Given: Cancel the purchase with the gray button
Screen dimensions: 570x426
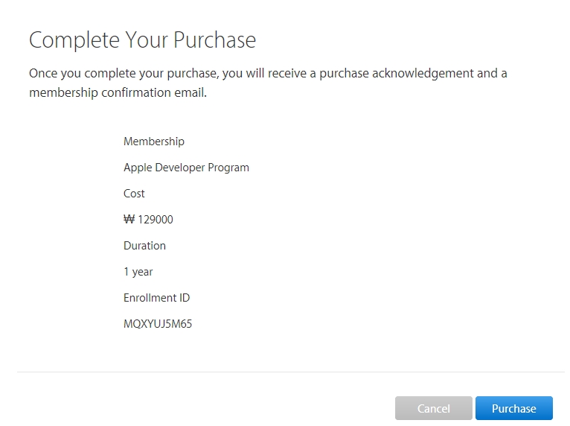Looking at the screenshot, I should [x=433, y=408].
